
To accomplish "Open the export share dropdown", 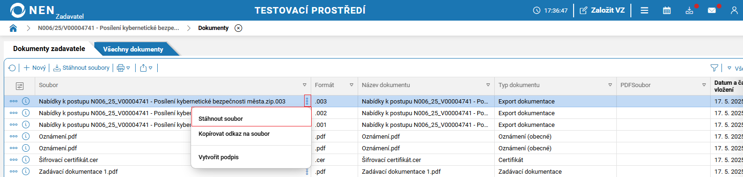I will click(146, 68).
